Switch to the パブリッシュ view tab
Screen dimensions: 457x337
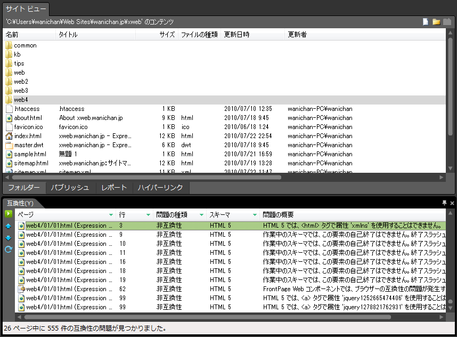pyautogui.click(x=70, y=187)
